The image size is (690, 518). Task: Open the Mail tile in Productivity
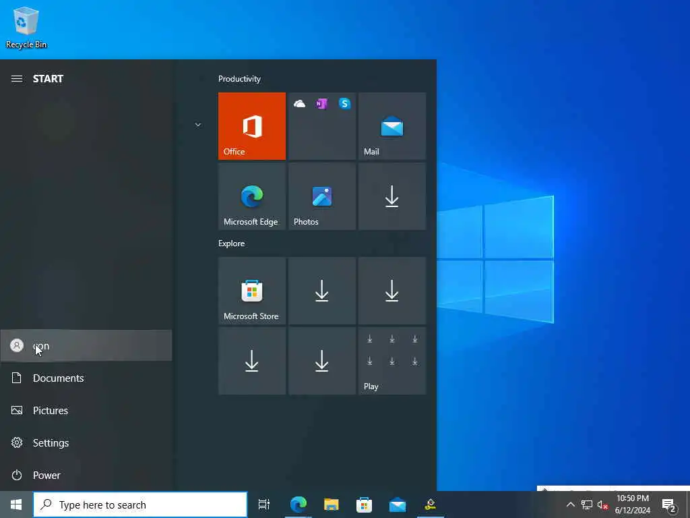point(392,126)
